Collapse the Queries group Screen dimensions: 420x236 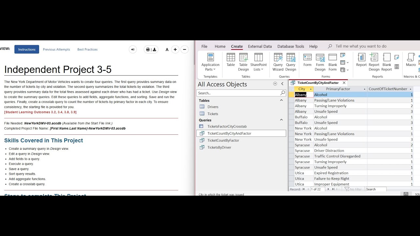[281, 120]
